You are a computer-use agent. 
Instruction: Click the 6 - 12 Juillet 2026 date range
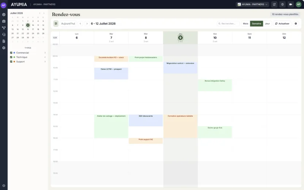(x=103, y=24)
